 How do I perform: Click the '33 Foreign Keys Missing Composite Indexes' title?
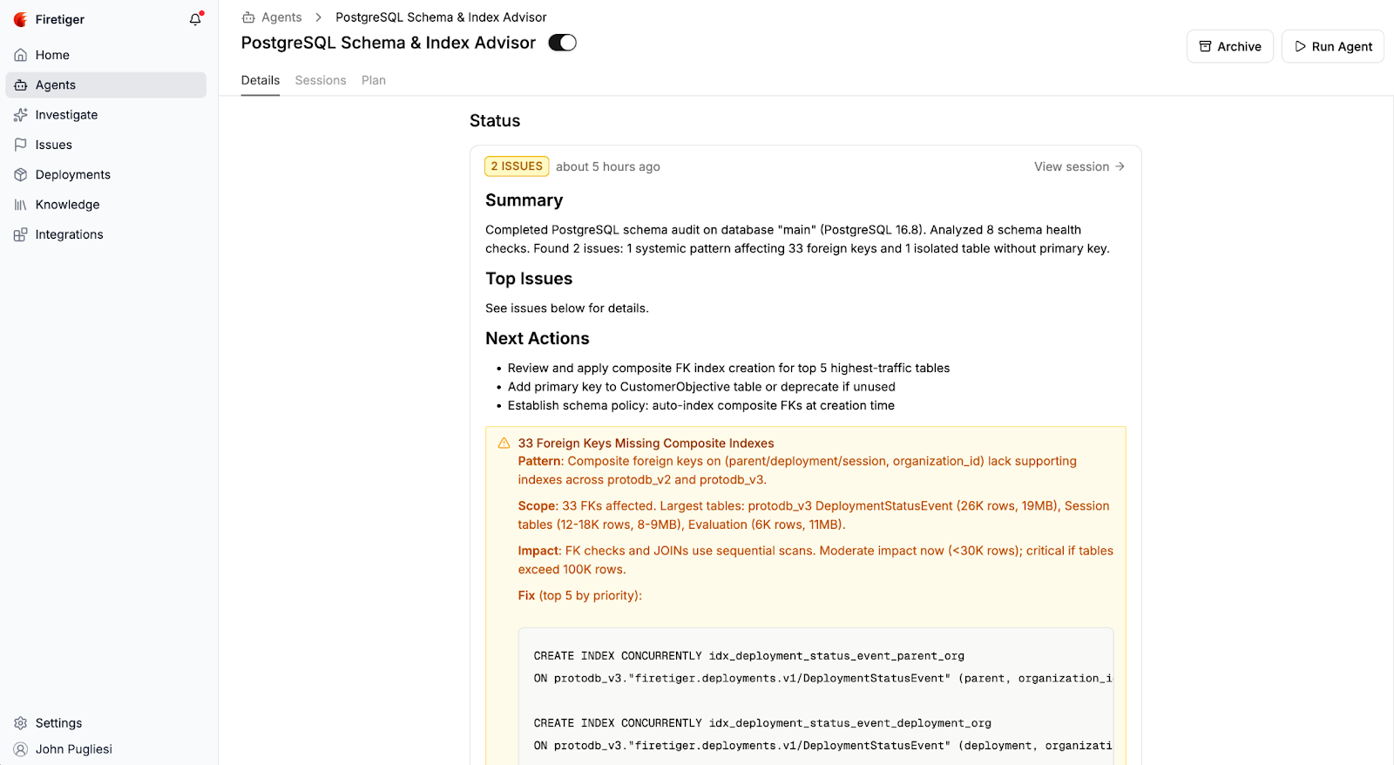[646, 443]
